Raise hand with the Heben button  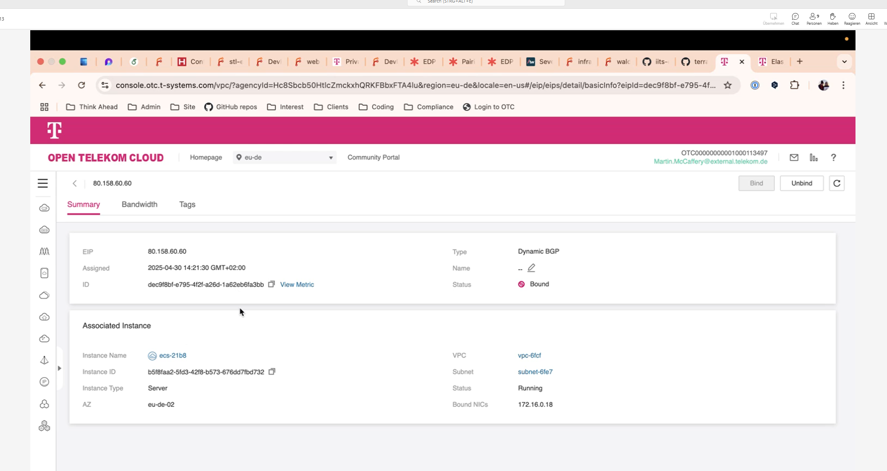tap(832, 19)
